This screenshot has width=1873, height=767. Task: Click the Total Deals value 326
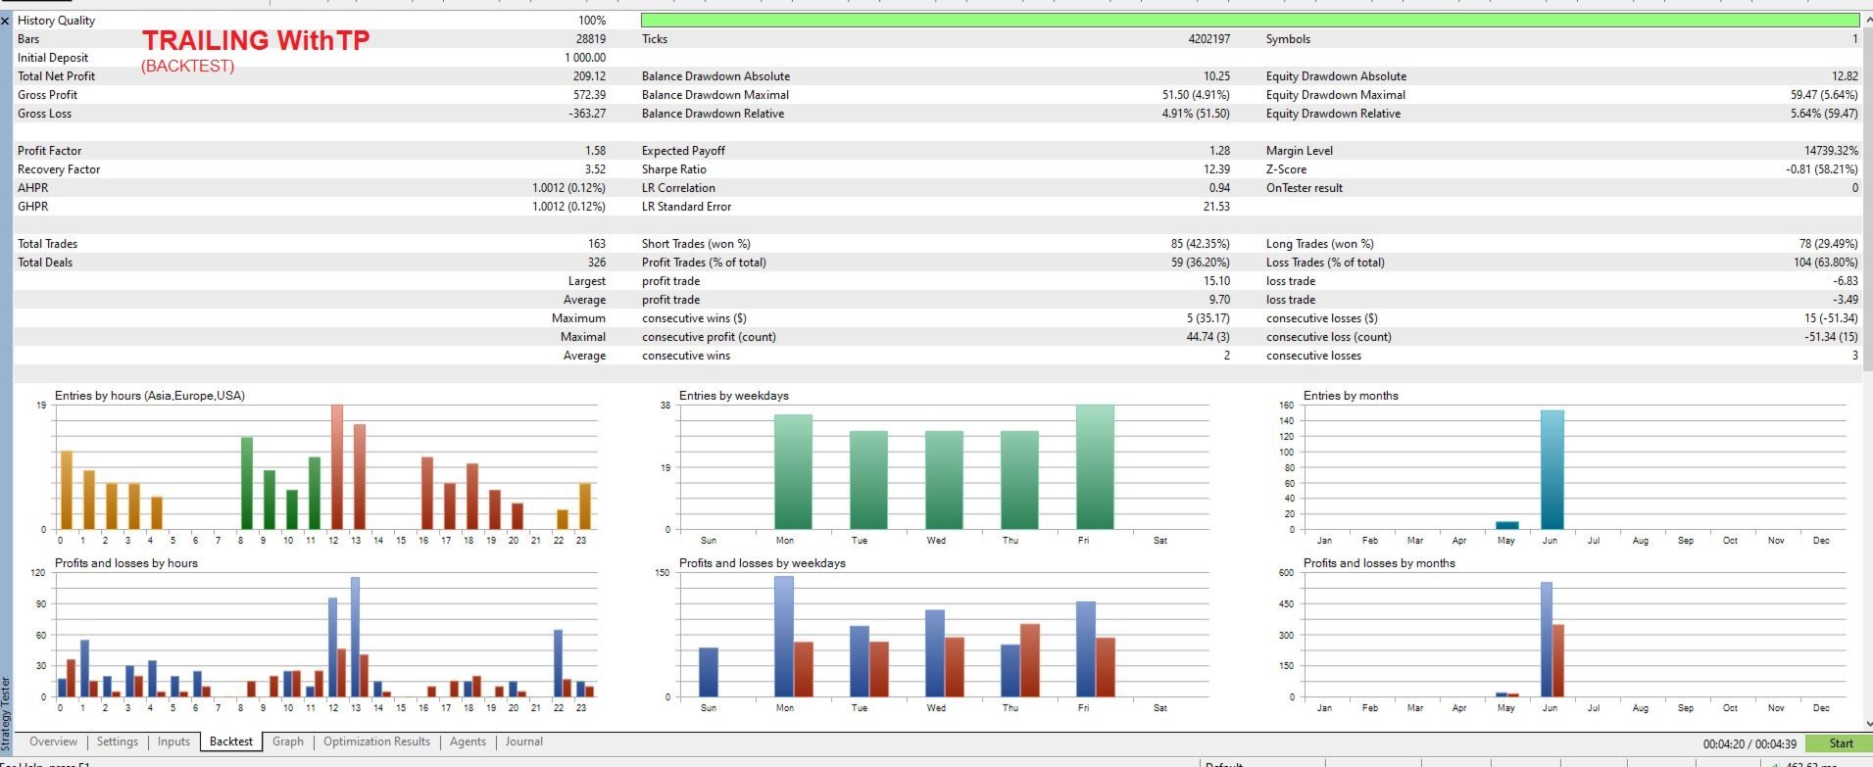click(x=597, y=263)
